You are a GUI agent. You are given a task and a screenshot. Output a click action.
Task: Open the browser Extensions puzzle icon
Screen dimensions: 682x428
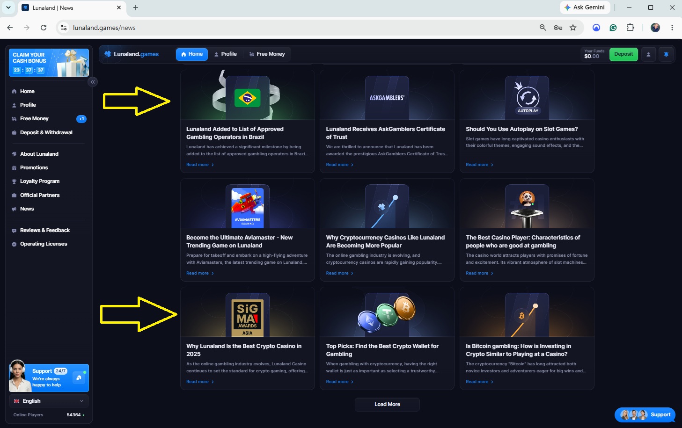pos(631,28)
